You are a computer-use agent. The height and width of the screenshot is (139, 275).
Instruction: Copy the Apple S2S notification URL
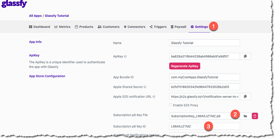click(x=245, y=96)
